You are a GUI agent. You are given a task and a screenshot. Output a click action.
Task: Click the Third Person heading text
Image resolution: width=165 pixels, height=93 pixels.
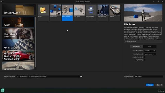coord(129,25)
